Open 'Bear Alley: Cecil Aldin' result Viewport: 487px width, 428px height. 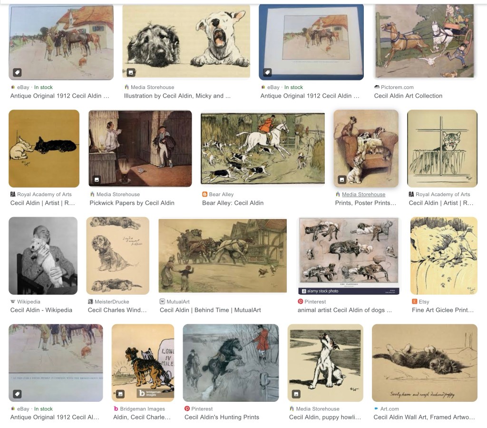pos(233,203)
